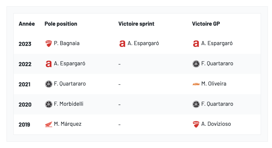The width and height of the screenshot is (272, 148).
Task: Select the M. Oliveira rider name
Action: (x=214, y=84)
